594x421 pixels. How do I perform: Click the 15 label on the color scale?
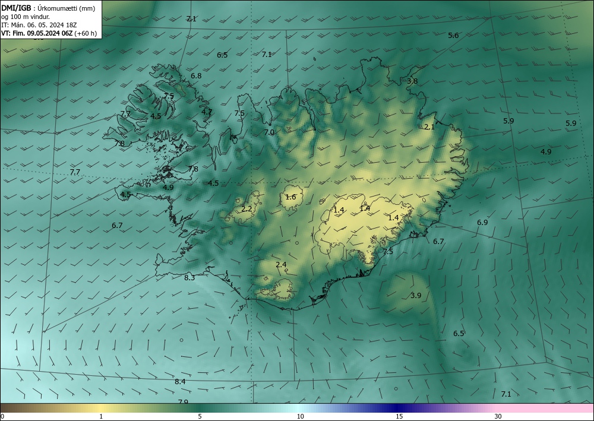[399, 416]
